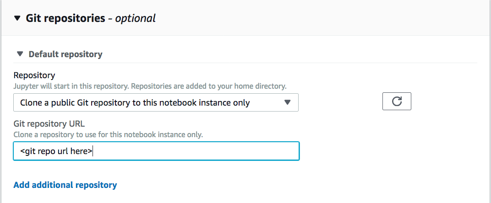
Task: Open the Repository dropdown arrow
Action: point(287,102)
